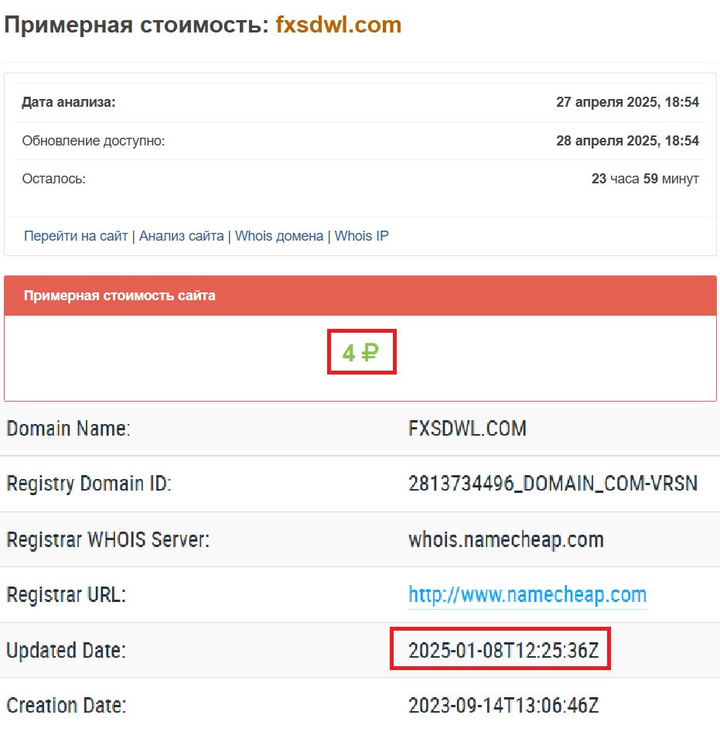Click the analysis date "27 апреля 2025, 18:54"
Screen dimensions: 720x732
tap(627, 102)
